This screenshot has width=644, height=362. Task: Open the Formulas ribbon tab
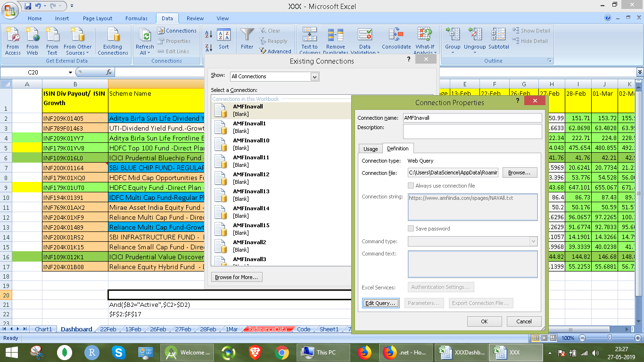pyautogui.click(x=137, y=18)
